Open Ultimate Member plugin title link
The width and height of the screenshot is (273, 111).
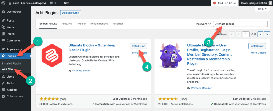[210, 54]
